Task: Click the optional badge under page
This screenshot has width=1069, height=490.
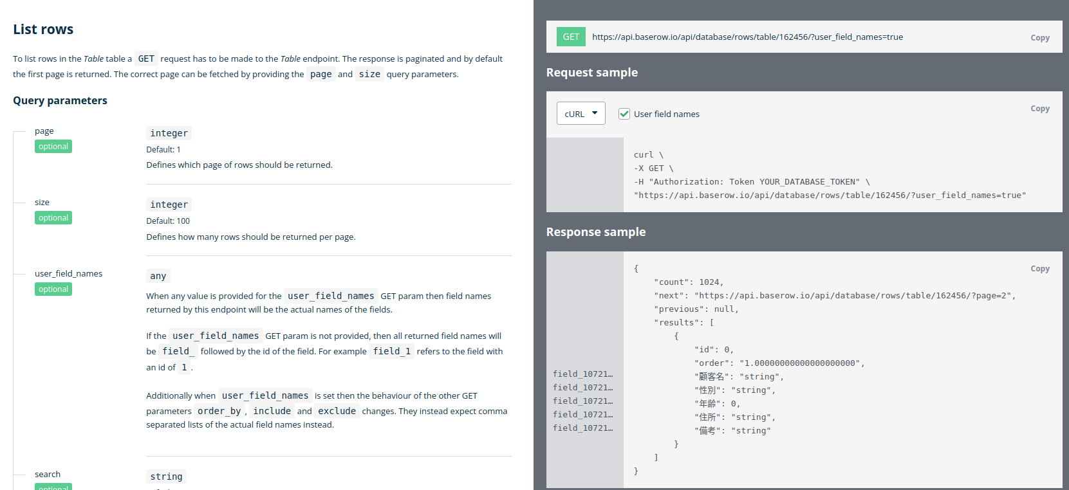Action: [x=53, y=147]
